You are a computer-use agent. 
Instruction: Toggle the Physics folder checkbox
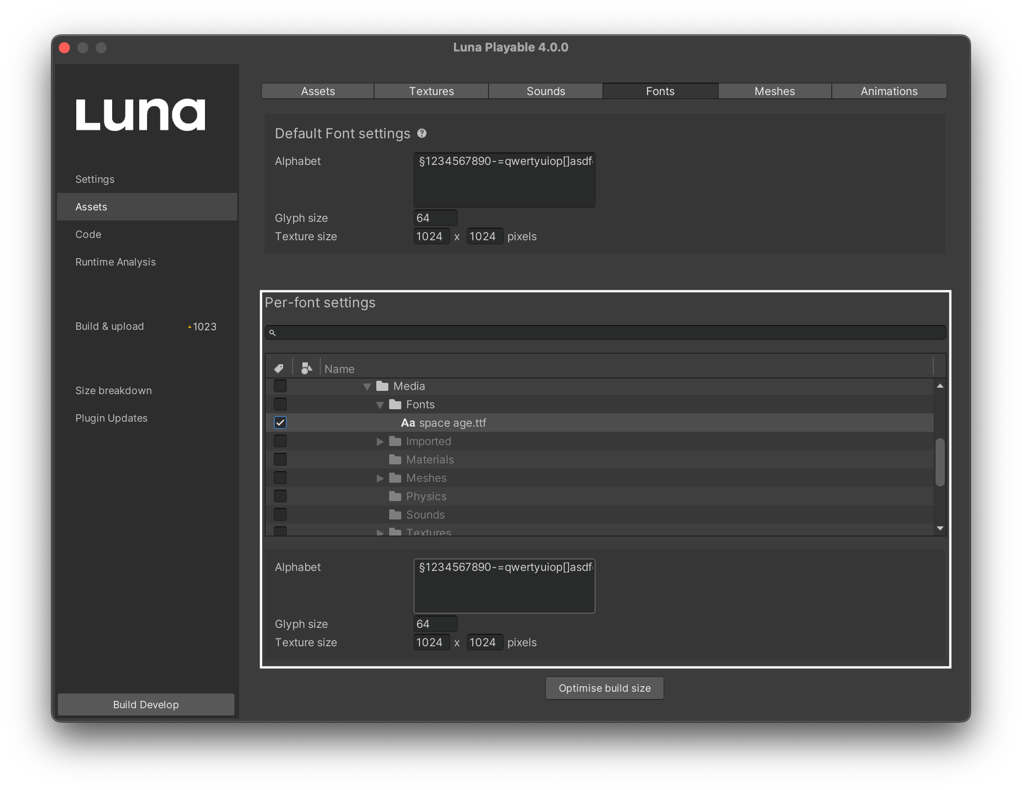pyautogui.click(x=280, y=496)
